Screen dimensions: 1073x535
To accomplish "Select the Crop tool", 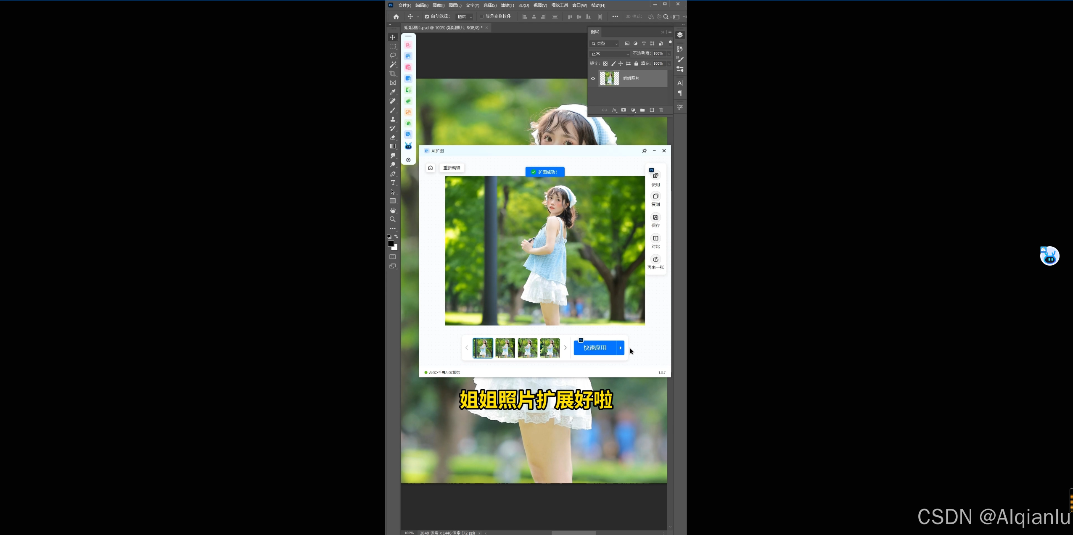I will (x=393, y=74).
